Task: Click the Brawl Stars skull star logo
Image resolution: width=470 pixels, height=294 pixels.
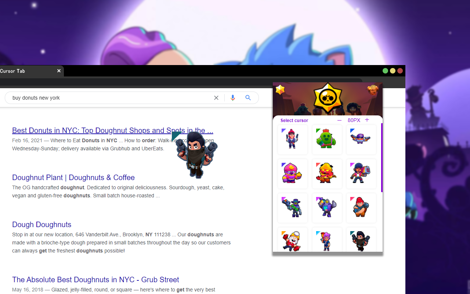Action: tap(328, 98)
